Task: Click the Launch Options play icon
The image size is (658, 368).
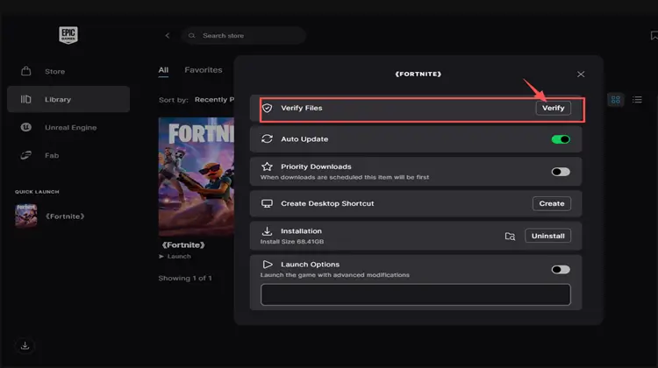Action: pos(267,265)
